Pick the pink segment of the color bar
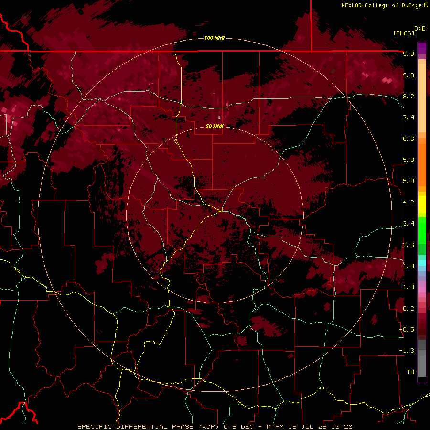Image resolution: width=430 pixels, height=430 pixels. tap(422, 290)
